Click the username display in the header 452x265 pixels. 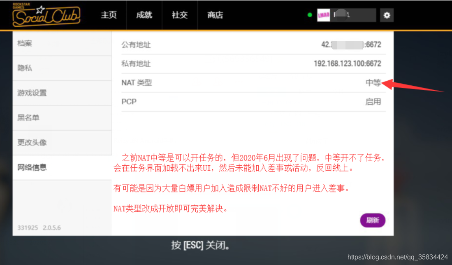pos(354,15)
